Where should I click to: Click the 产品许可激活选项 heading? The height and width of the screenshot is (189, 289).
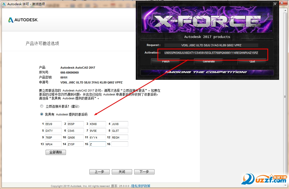coord(42,44)
